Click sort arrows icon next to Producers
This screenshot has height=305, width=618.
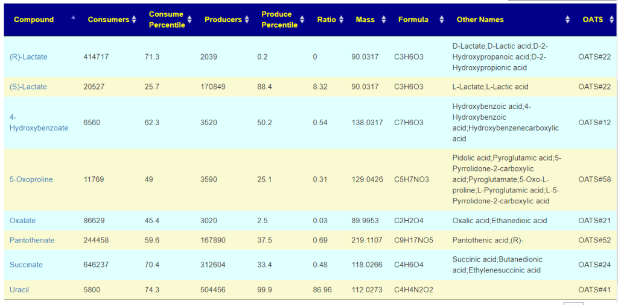point(247,20)
